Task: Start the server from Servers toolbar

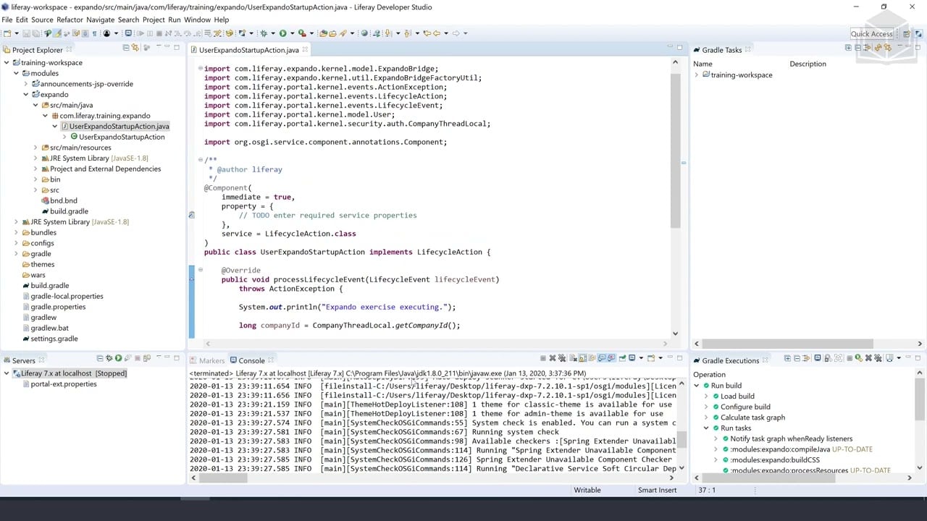Action: pos(119,358)
